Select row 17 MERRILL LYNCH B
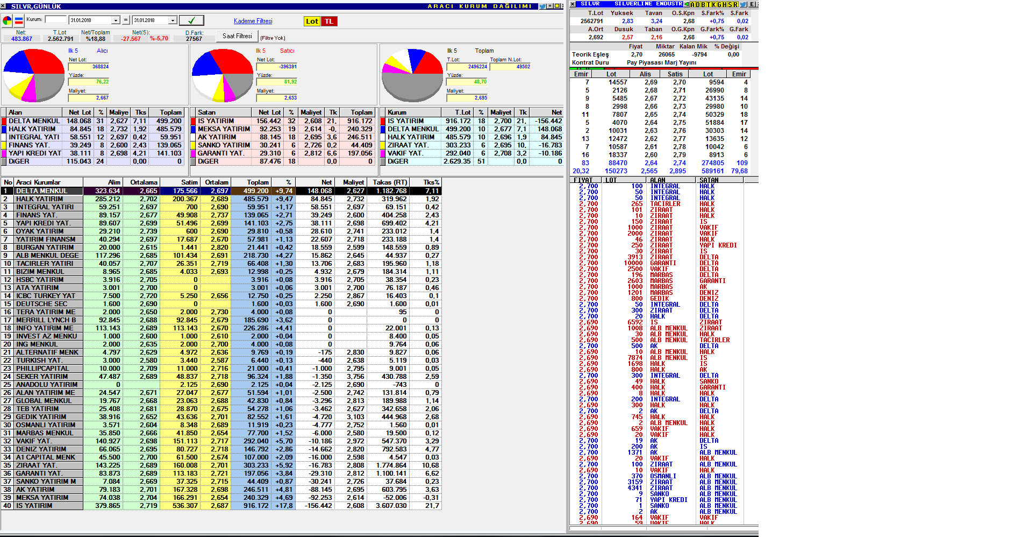The height and width of the screenshot is (537, 1029). click(x=221, y=320)
